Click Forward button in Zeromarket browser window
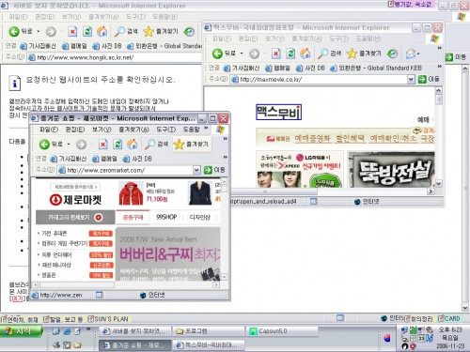The image size is (470, 352). coord(81,145)
